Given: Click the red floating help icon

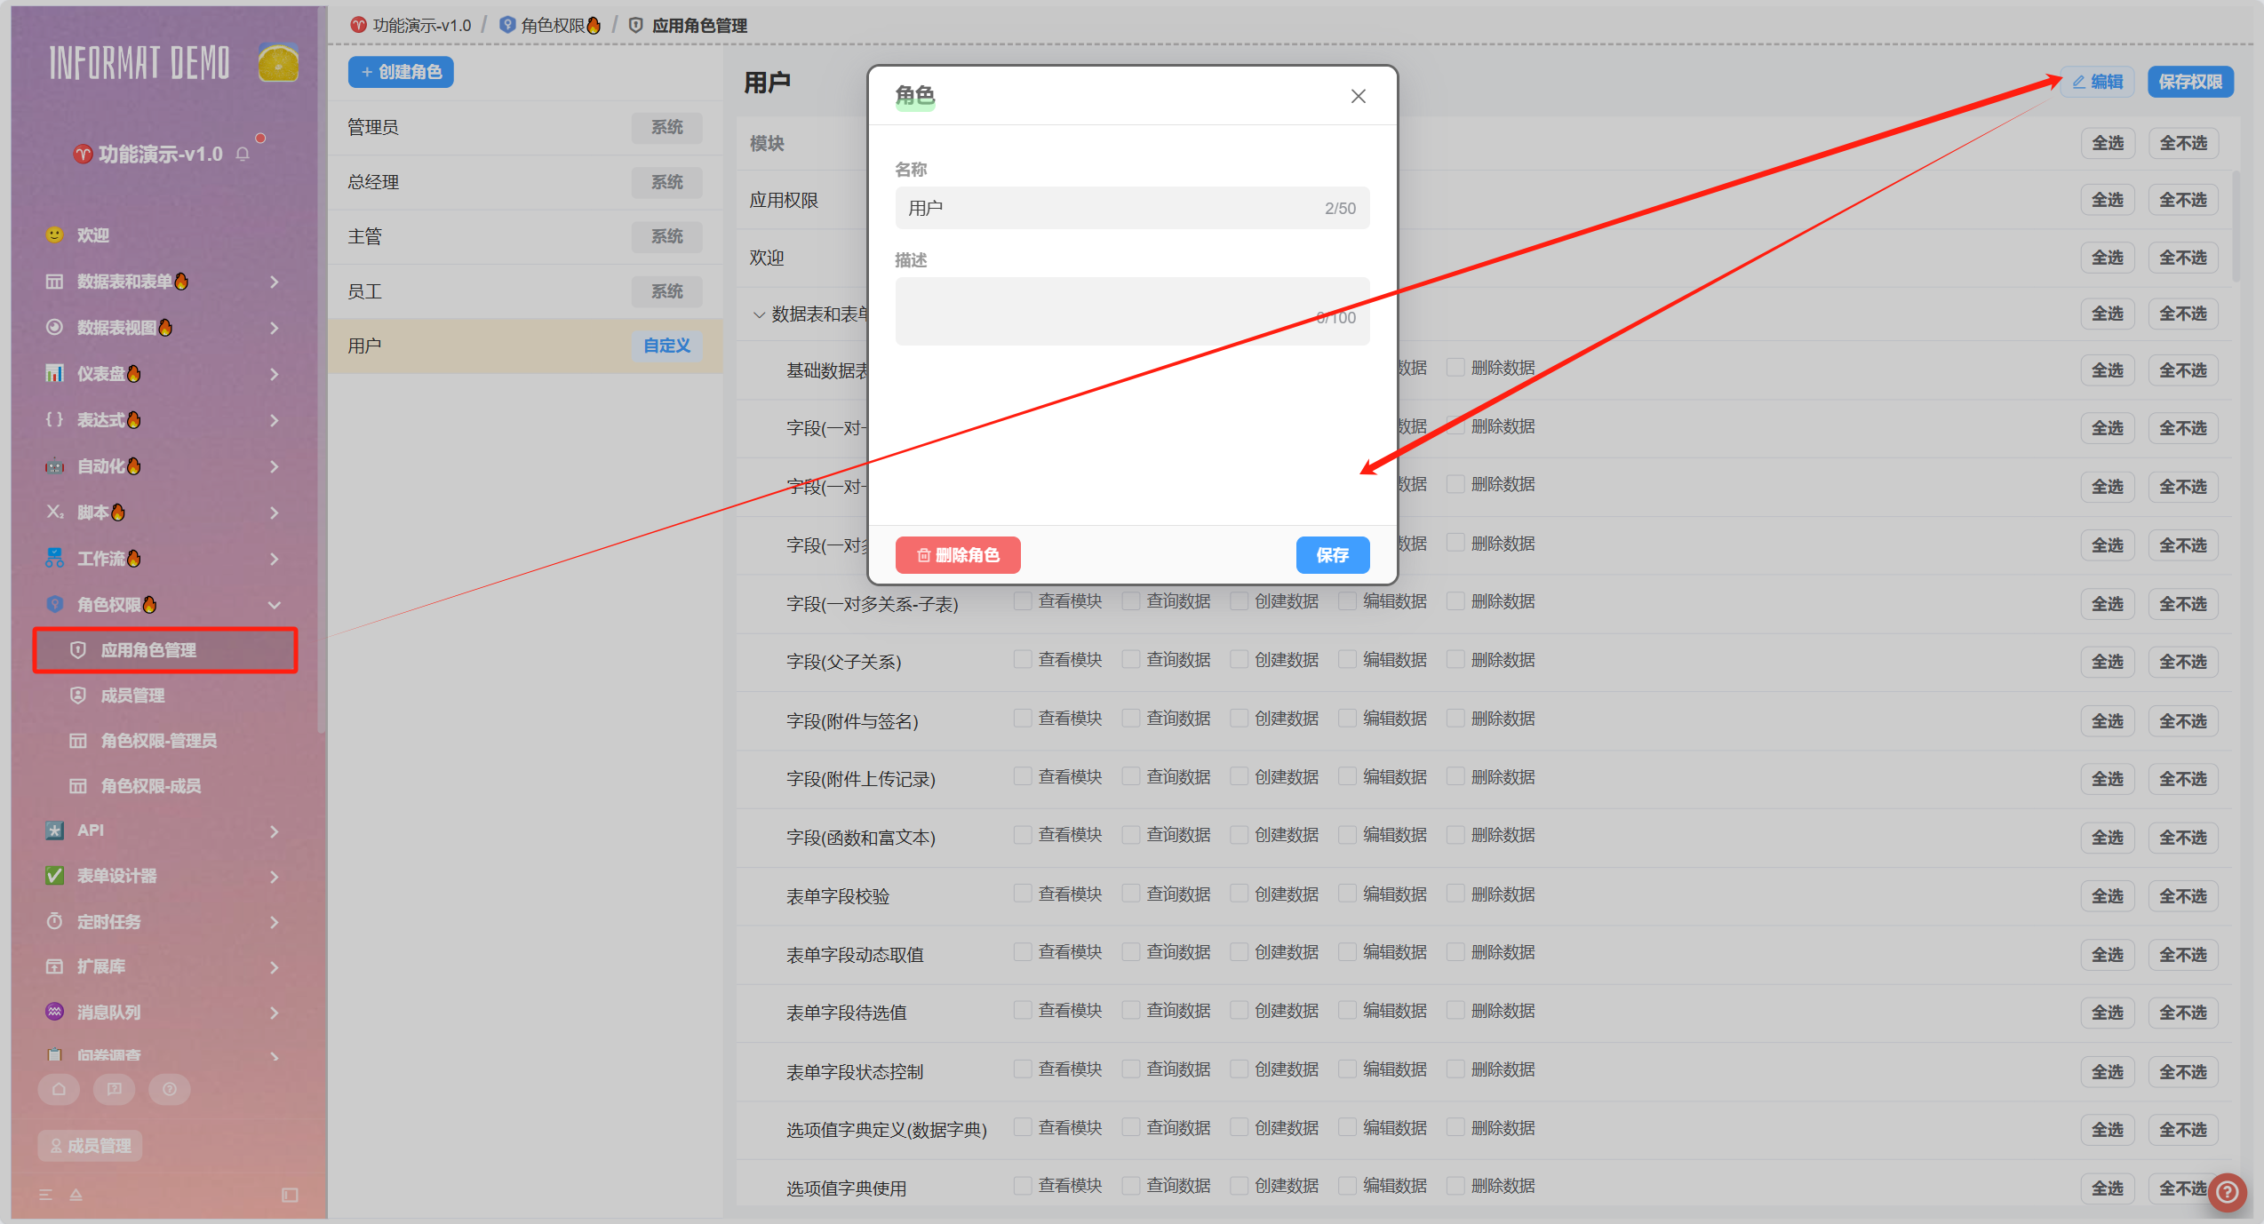Looking at the screenshot, I should point(2227,1192).
